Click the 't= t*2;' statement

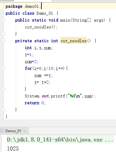click(42, 82)
